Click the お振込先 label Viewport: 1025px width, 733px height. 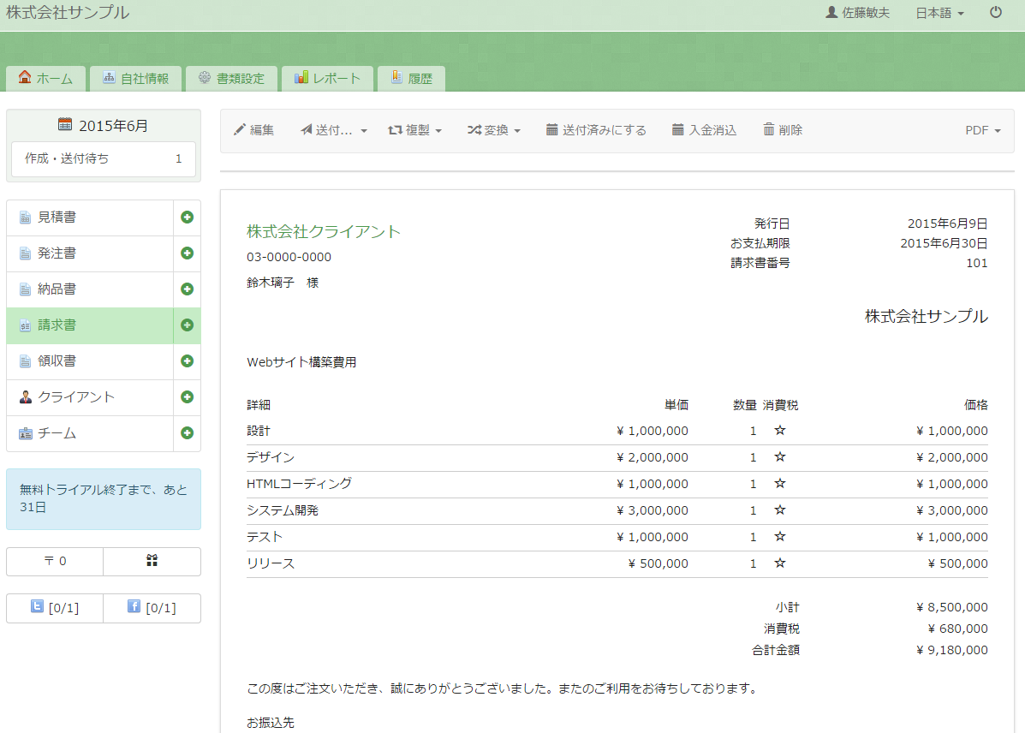pos(271,723)
